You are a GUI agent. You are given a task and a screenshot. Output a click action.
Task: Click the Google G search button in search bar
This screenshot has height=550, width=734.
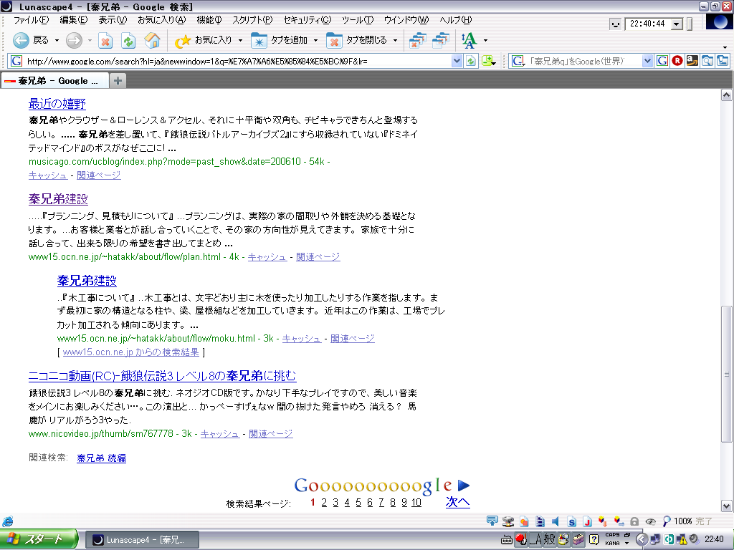tap(662, 61)
